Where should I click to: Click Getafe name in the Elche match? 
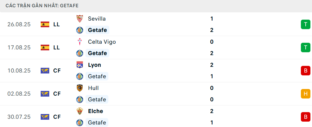97,123
